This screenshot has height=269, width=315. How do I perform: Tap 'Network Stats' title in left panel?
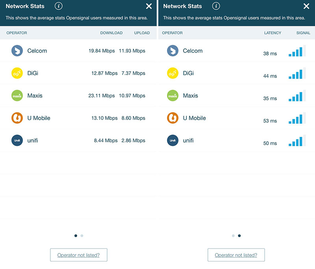pyautogui.click(x=25, y=6)
